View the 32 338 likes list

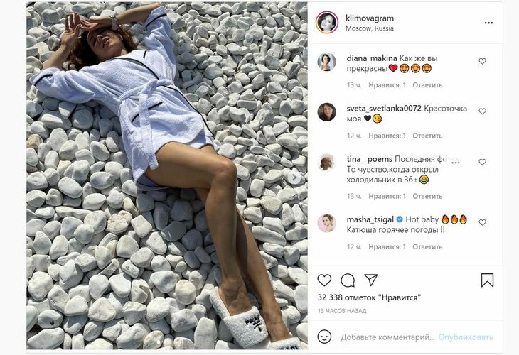[369, 297]
